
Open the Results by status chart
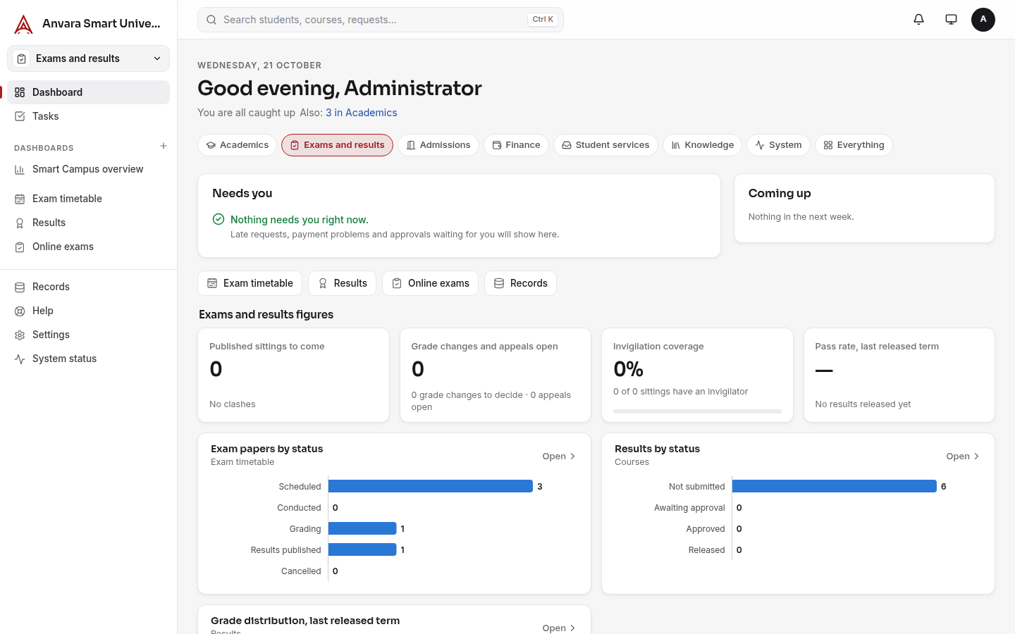point(963,456)
